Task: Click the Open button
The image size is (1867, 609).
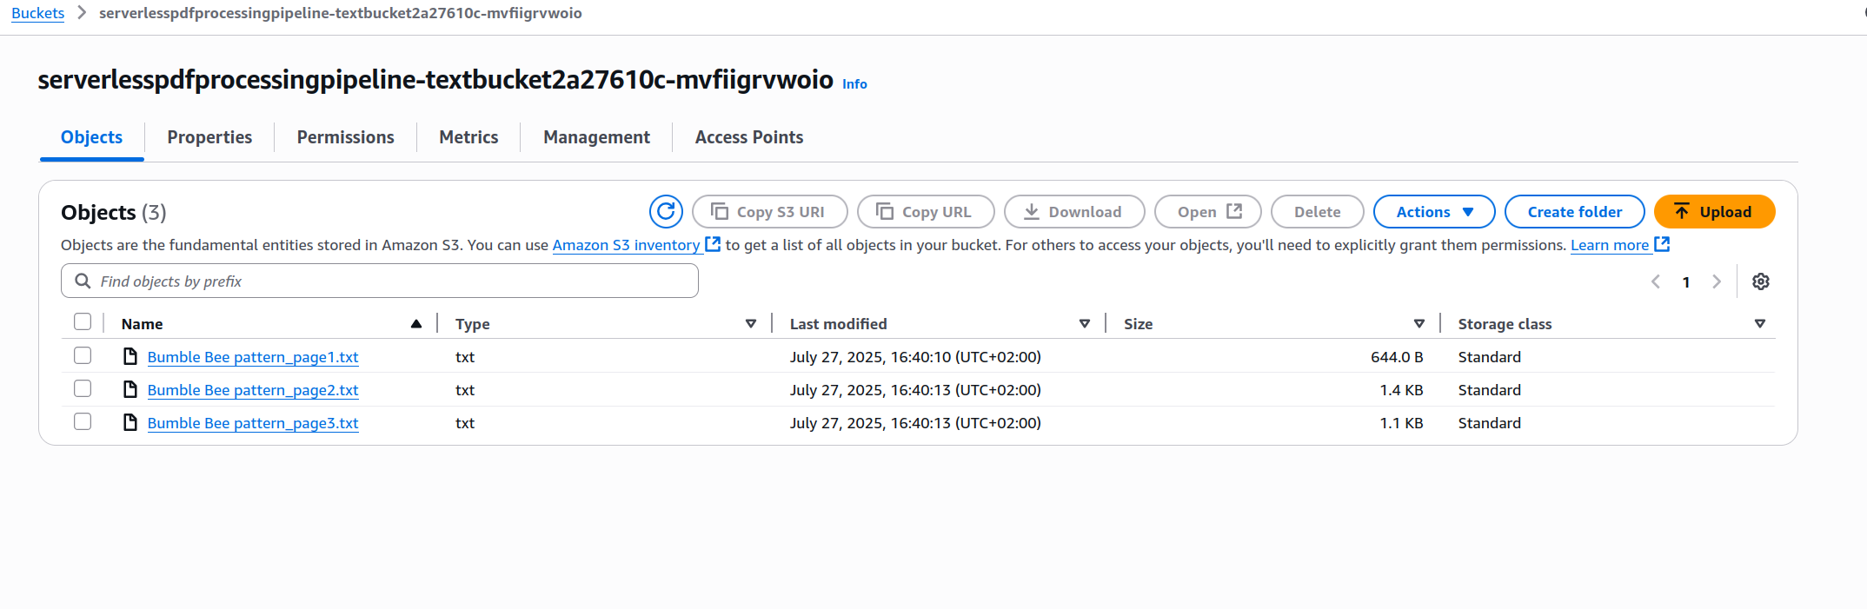Action: pyautogui.click(x=1207, y=211)
